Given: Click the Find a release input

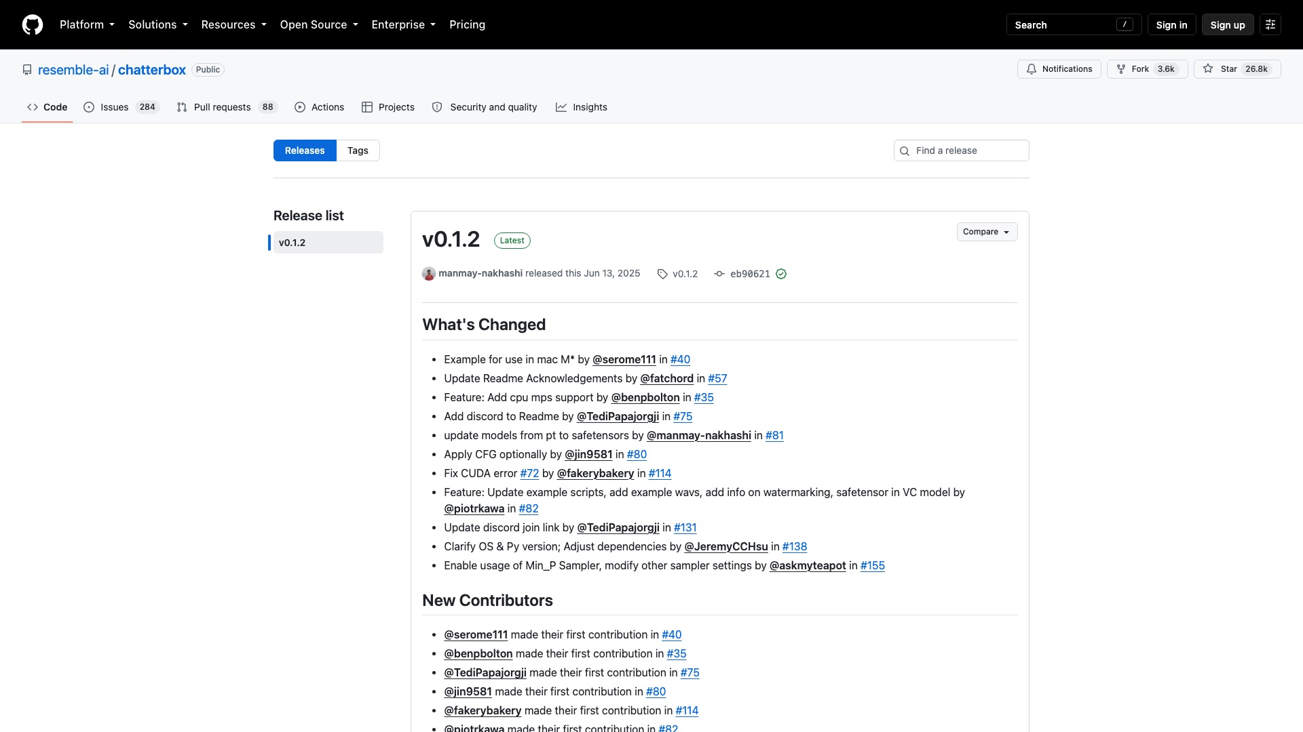Looking at the screenshot, I should pyautogui.click(x=961, y=150).
